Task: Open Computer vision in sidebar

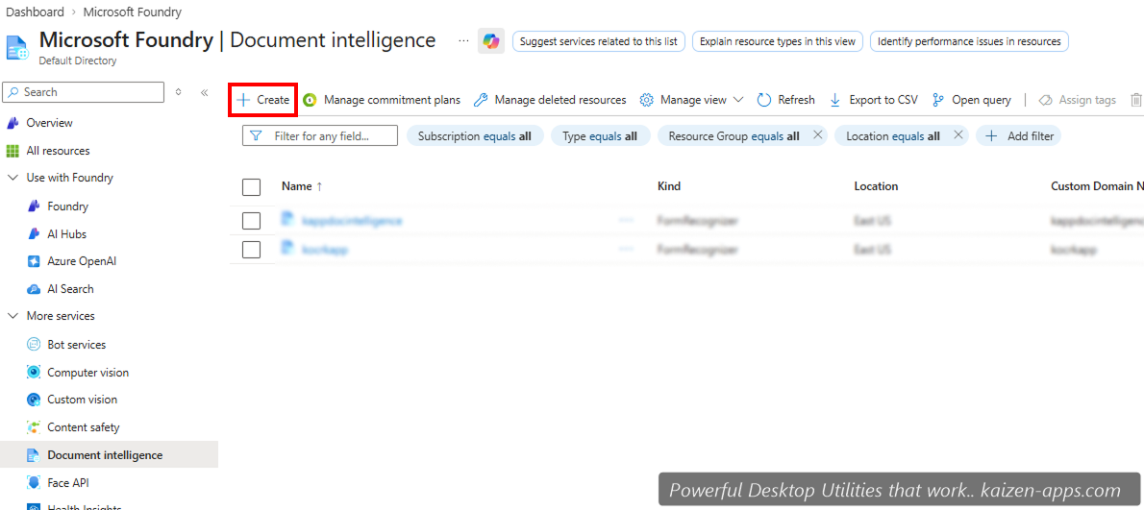Action: [87, 373]
